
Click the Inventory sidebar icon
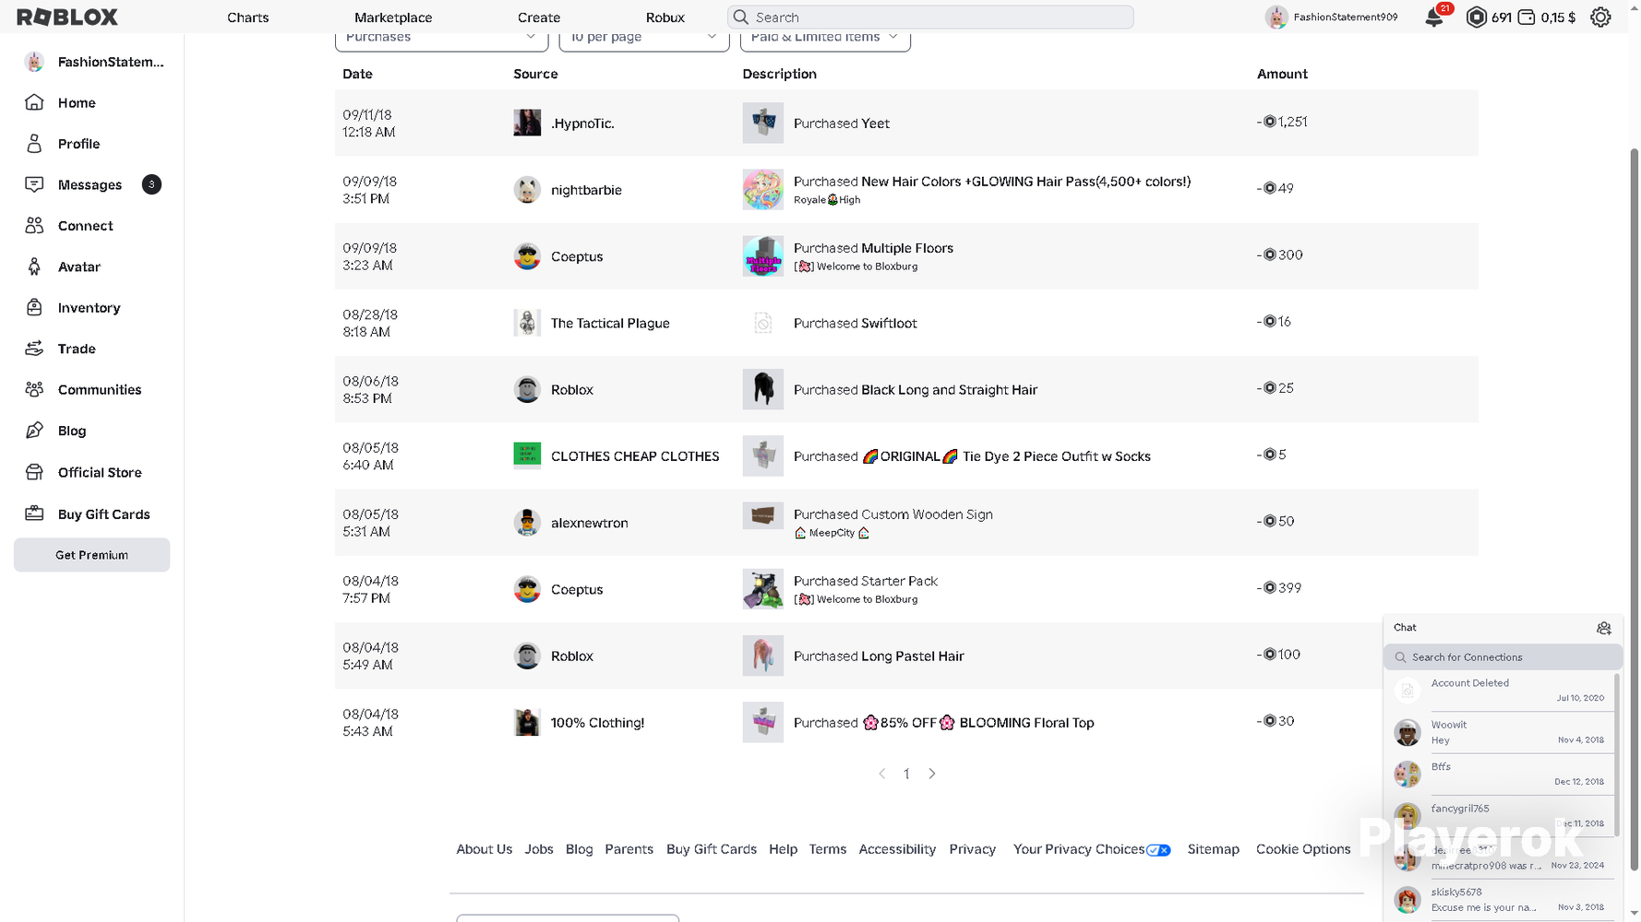(x=34, y=308)
